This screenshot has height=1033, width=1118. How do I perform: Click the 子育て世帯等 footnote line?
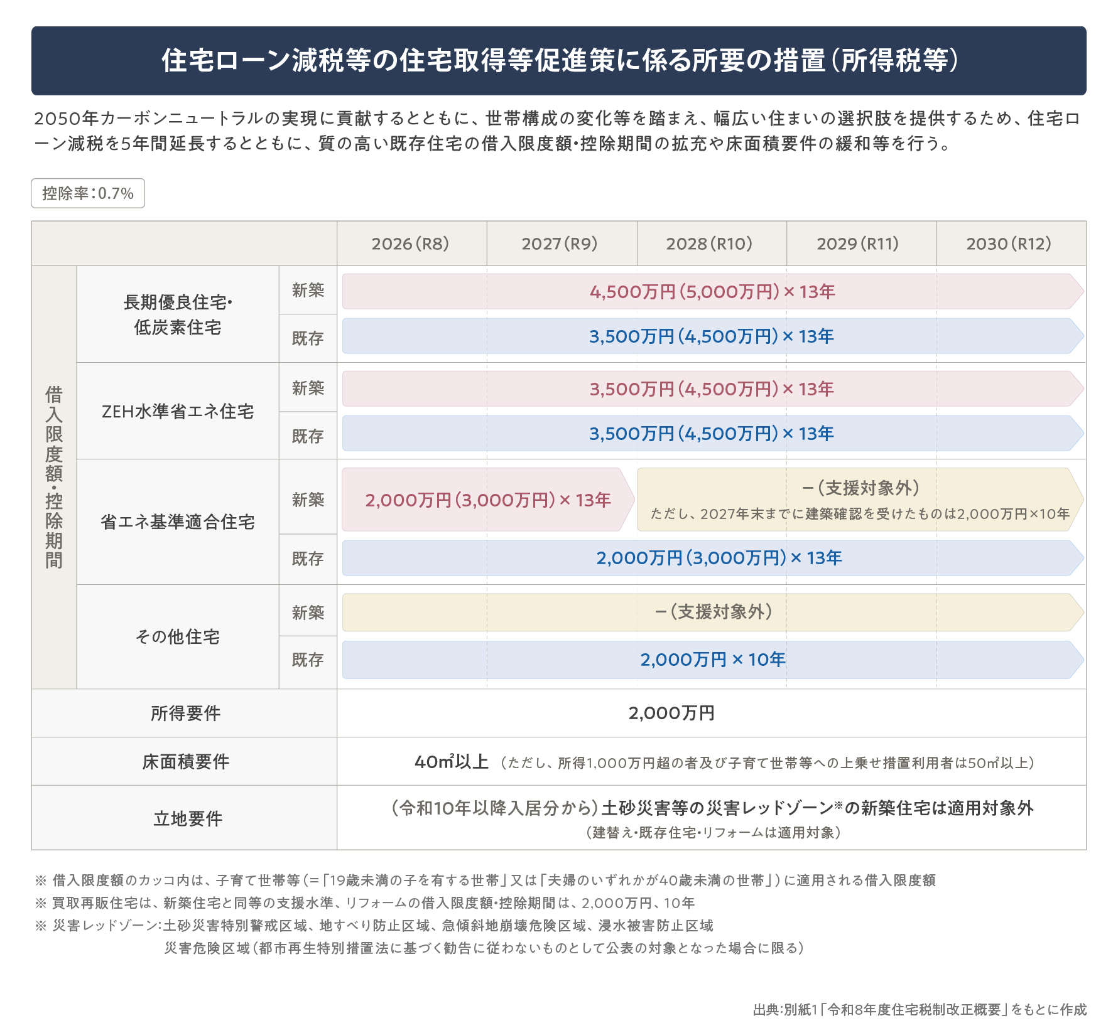click(x=485, y=880)
